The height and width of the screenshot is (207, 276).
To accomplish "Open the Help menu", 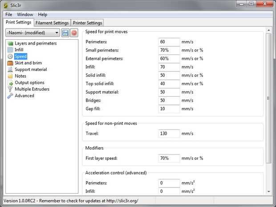I will coord(43,14).
